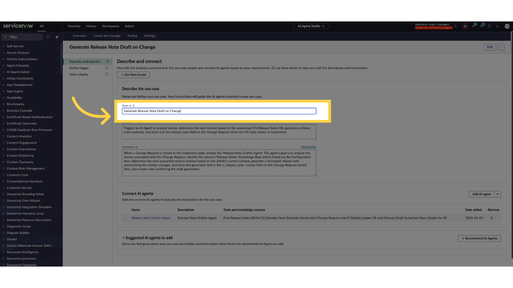This screenshot has width=513, height=288.
Task: Open the Release Note Drafter Agent link
Action: coord(151,218)
